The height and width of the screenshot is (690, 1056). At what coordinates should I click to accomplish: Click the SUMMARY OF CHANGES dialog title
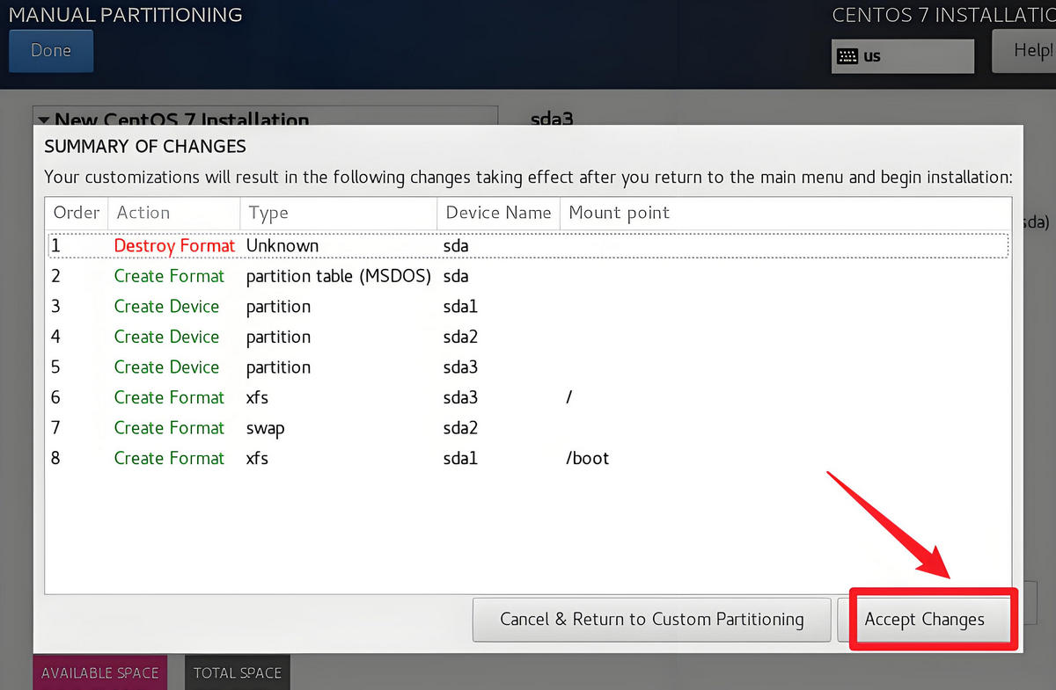[x=145, y=147]
